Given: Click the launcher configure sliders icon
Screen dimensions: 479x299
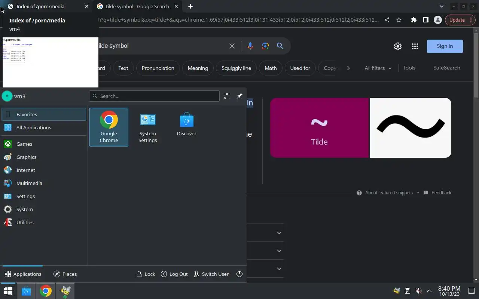Looking at the screenshot, I should (227, 96).
